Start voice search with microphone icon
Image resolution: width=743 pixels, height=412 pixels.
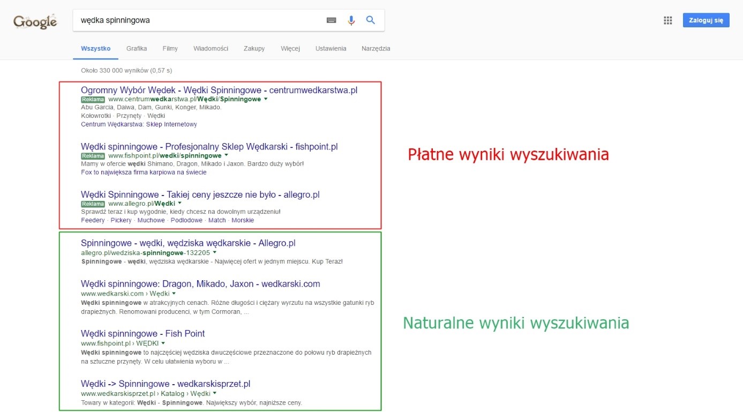click(351, 20)
